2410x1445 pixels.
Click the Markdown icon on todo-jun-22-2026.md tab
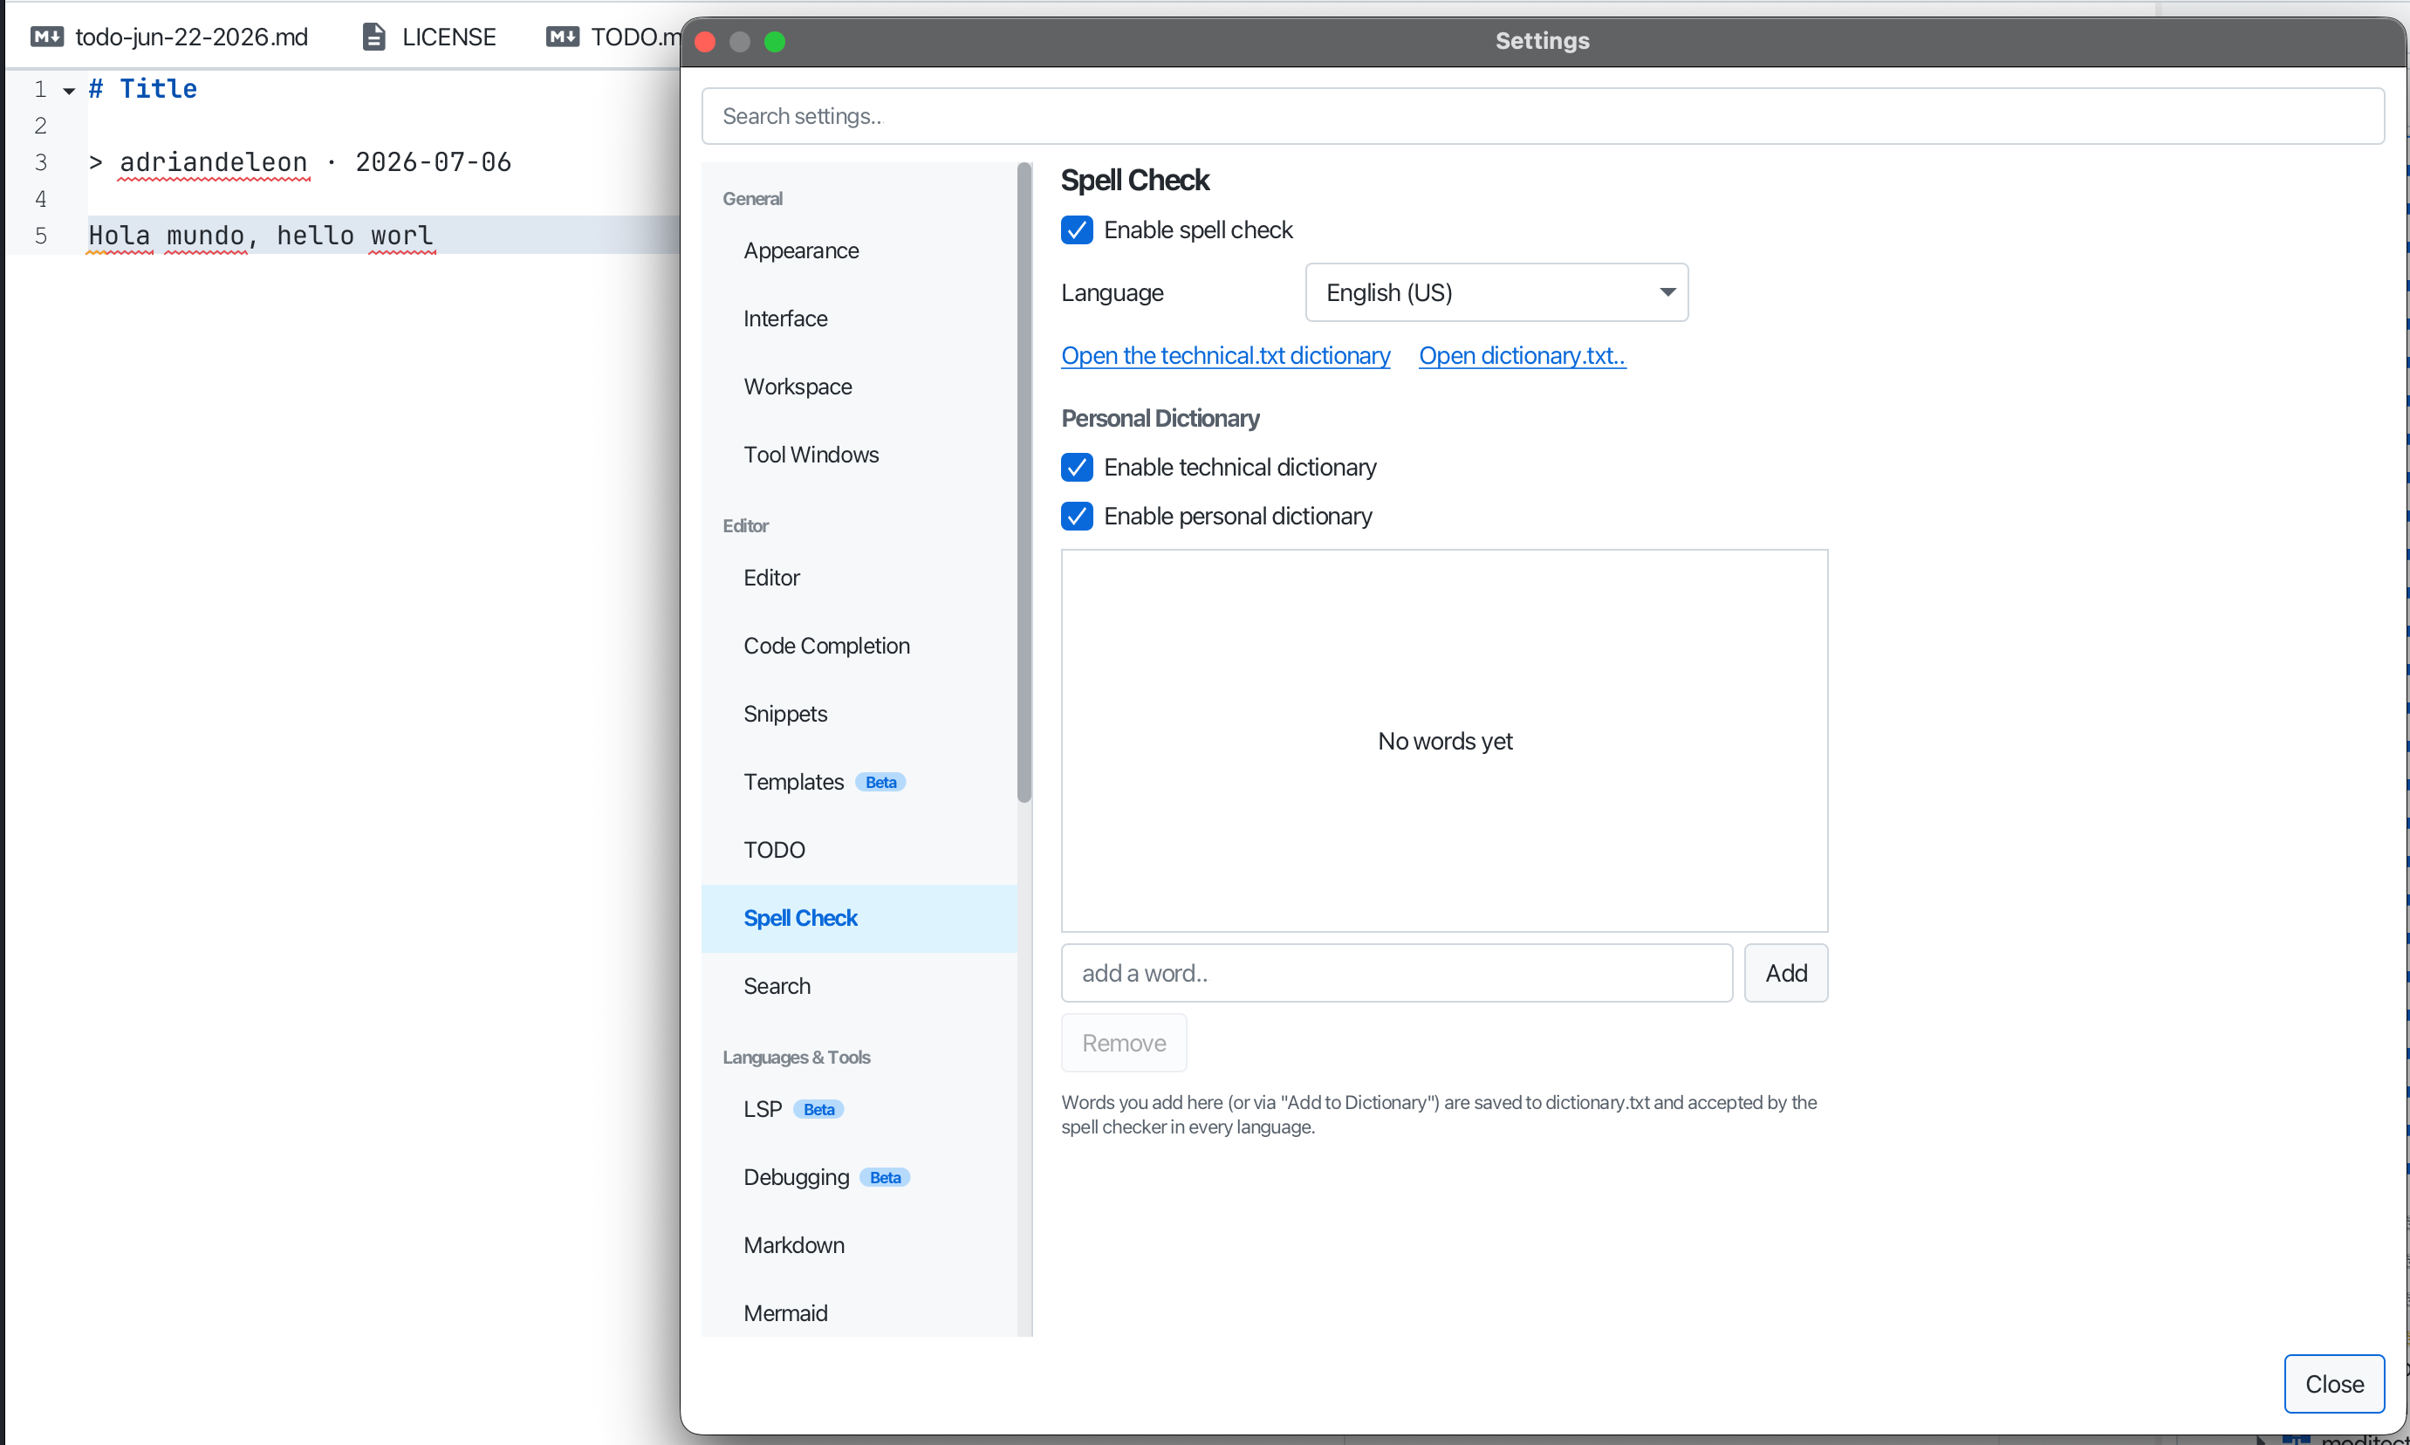[47, 37]
